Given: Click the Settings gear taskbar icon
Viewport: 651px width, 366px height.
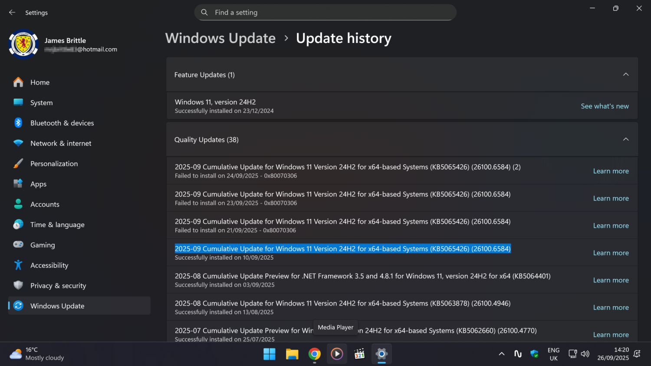Looking at the screenshot, I should tap(381, 354).
